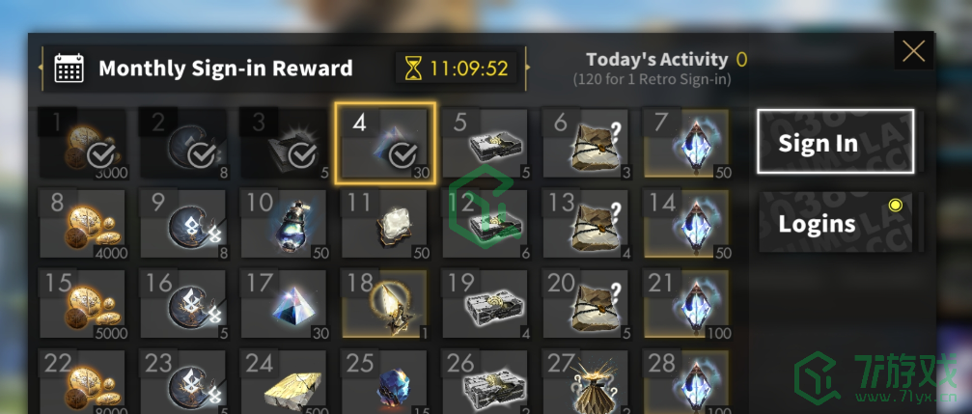Select day 8 gold coins reward

click(83, 224)
